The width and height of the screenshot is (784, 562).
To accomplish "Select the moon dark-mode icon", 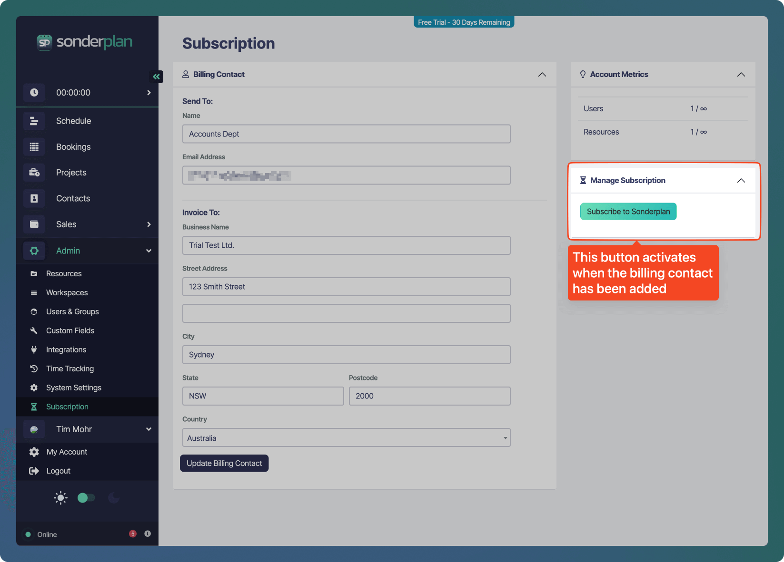I will pyautogui.click(x=113, y=498).
